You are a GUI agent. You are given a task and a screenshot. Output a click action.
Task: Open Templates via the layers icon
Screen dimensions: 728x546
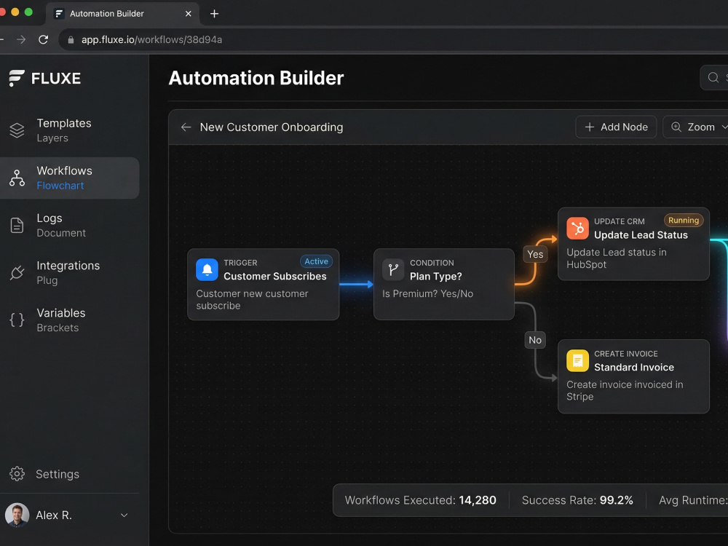(x=17, y=130)
